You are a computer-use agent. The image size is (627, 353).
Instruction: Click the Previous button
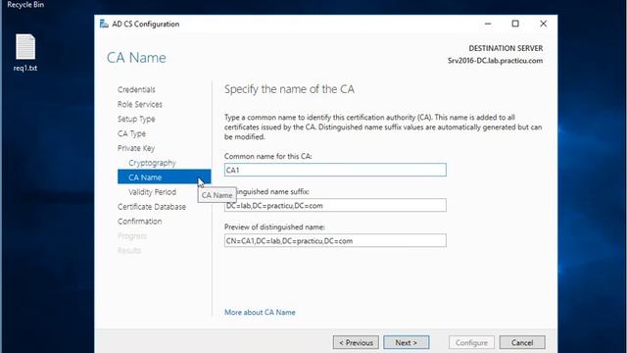(x=356, y=342)
